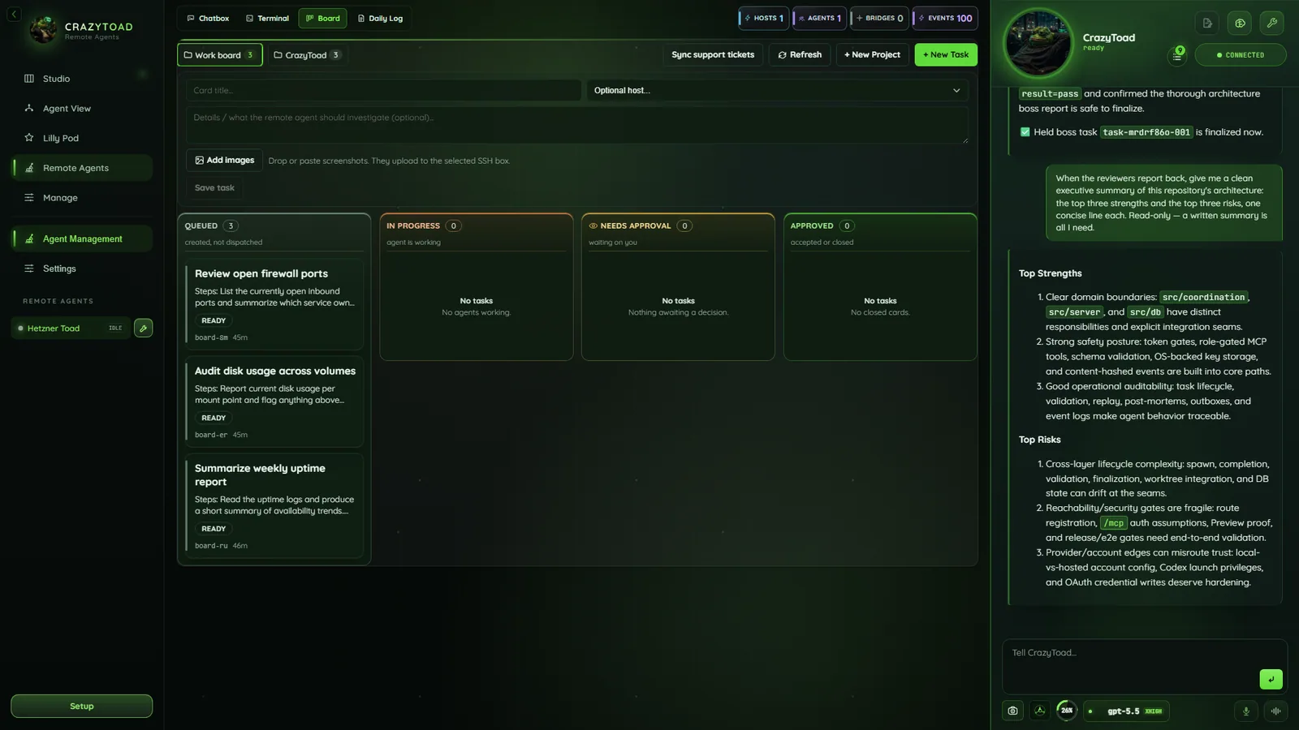Click the CrazyToad logo in the sidebar
The image size is (1299, 730).
point(43,30)
